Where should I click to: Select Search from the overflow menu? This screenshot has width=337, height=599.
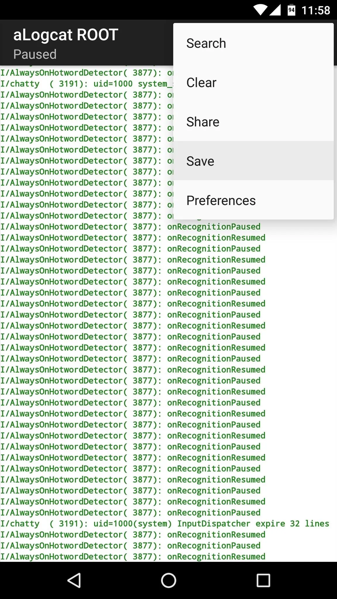click(253, 43)
